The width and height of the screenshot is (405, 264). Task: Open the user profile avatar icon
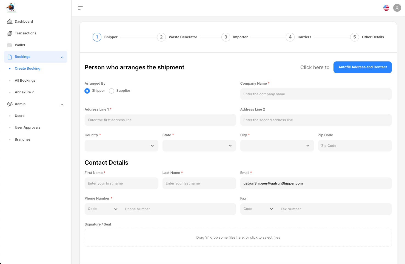click(x=397, y=8)
